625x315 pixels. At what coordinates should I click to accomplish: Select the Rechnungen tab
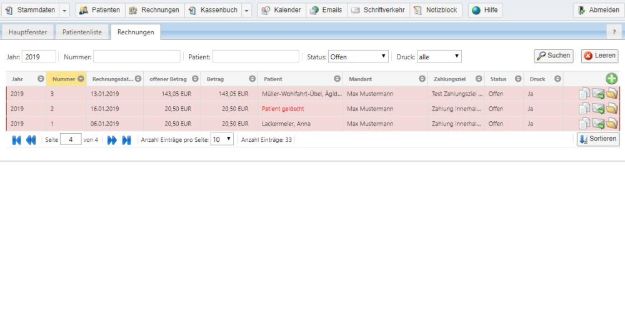tap(136, 32)
